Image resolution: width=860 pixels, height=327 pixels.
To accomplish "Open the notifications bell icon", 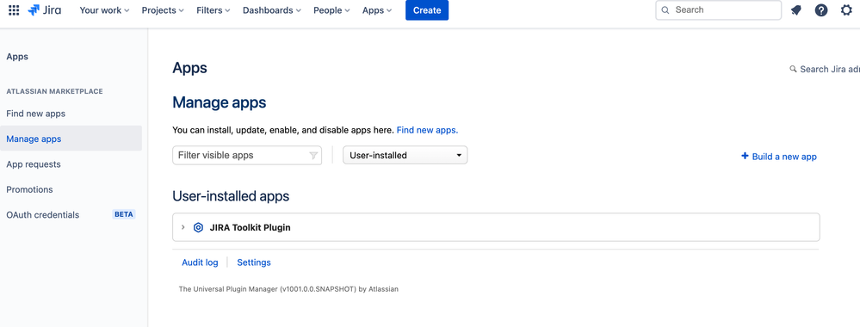I will click(795, 10).
